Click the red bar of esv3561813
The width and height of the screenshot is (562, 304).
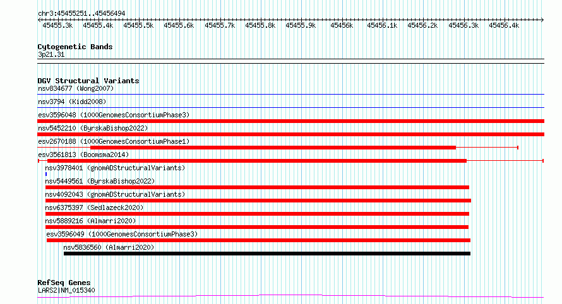click(x=257, y=161)
